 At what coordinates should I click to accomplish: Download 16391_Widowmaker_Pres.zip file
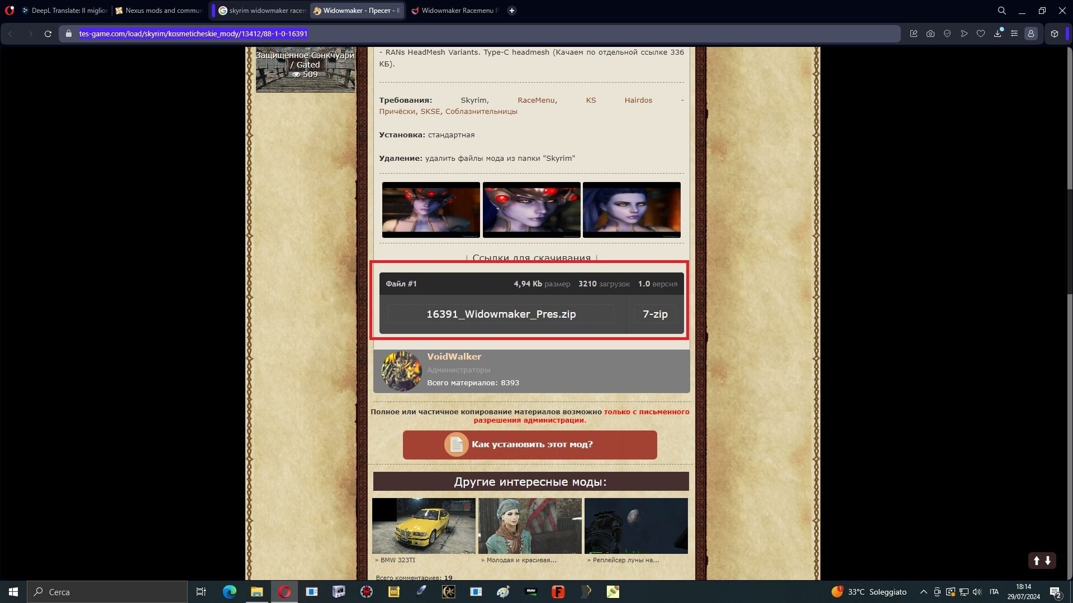click(x=501, y=314)
